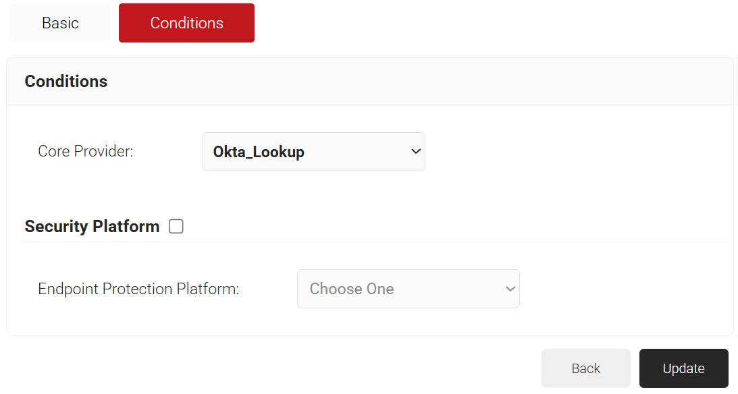Switch to the Basic tab
This screenshot has height=394, width=738.
[x=60, y=23]
